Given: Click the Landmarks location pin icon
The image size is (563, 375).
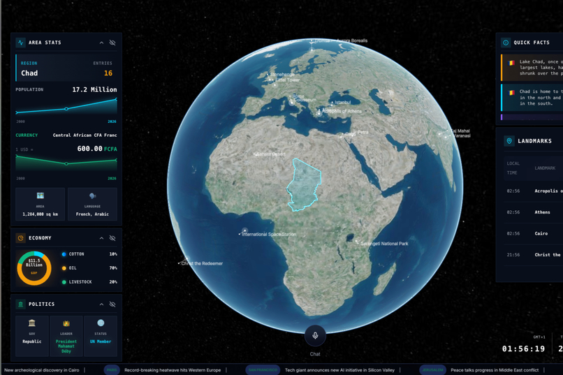Looking at the screenshot, I should 509,140.
